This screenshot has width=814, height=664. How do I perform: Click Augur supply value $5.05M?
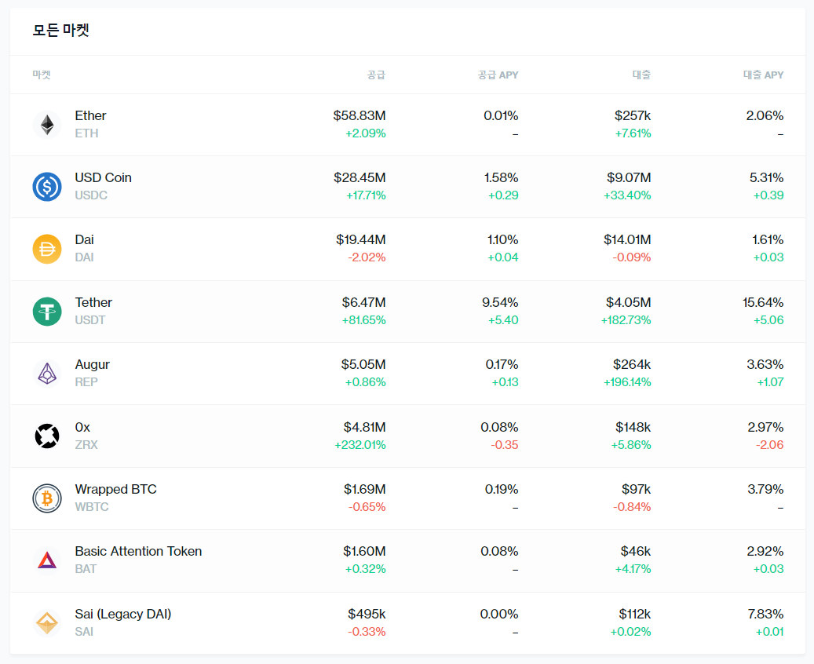tap(363, 365)
